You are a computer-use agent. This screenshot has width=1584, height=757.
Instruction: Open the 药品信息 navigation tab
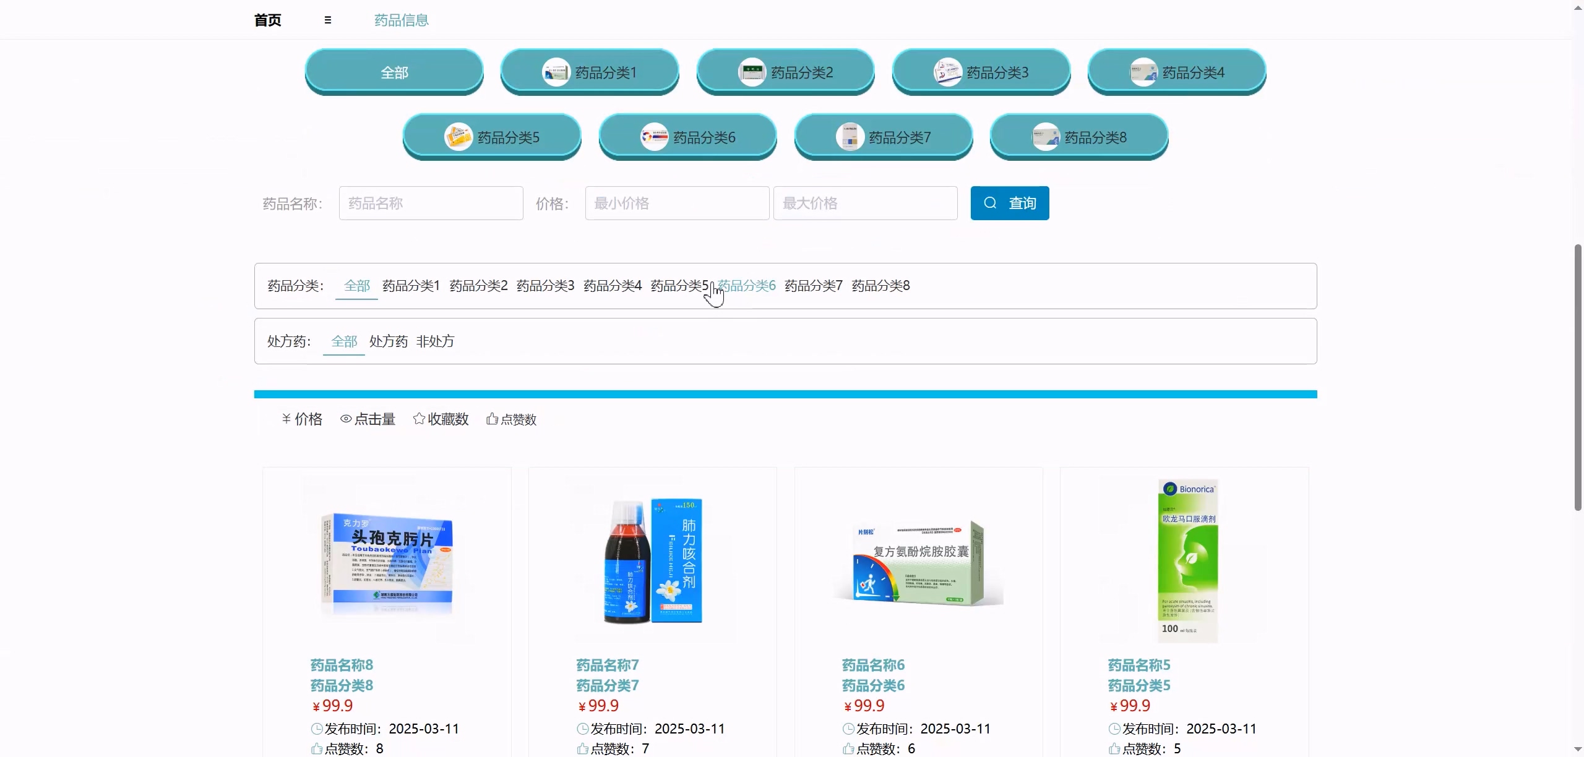[401, 20]
